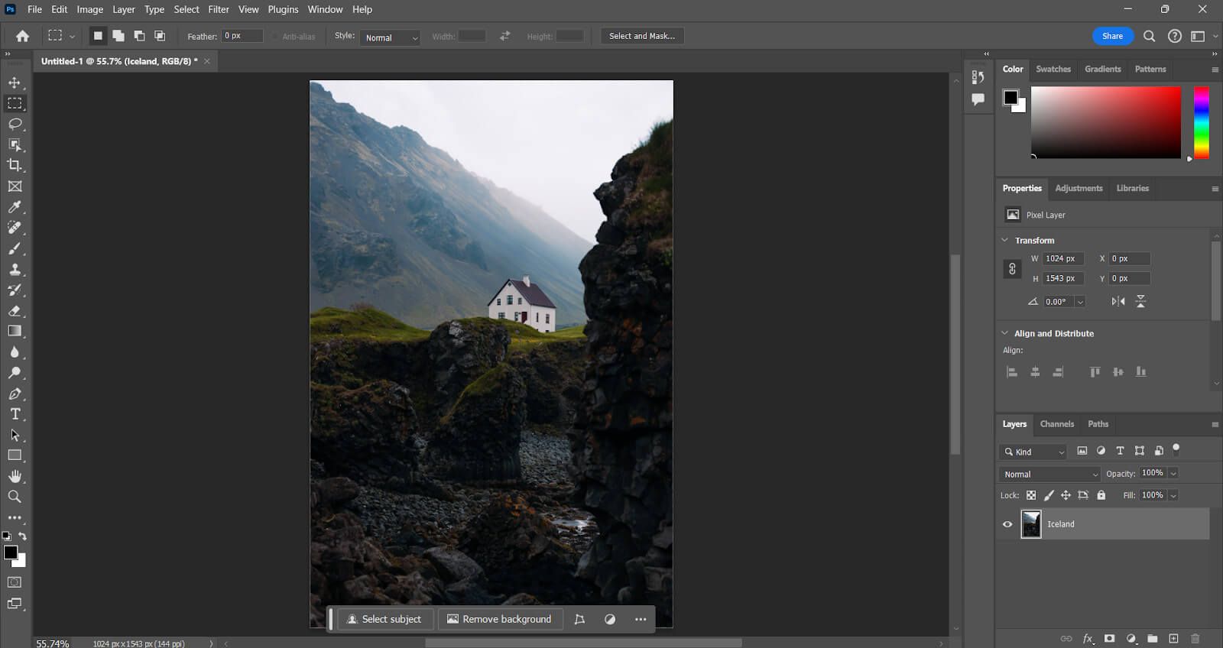Image resolution: width=1223 pixels, height=648 pixels.
Task: Open the Style dropdown set to Normal
Action: [391, 37]
